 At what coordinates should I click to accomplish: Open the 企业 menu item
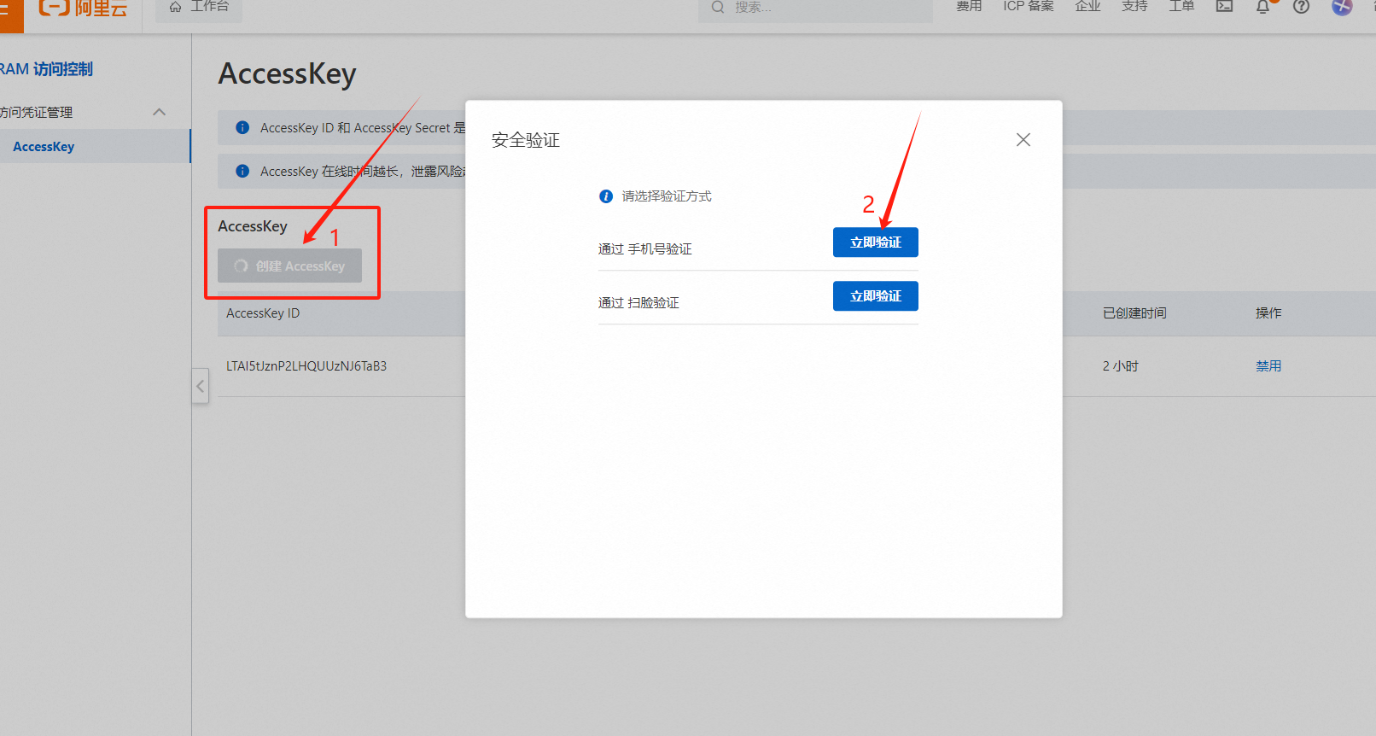click(x=1087, y=7)
